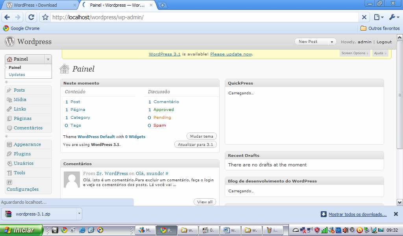Click the volume speaker icon in system tray
Image resolution: width=403 pixels, height=236 pixels.
346,230
